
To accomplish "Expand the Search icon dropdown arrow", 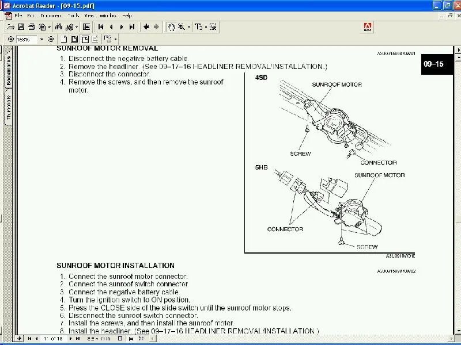I will (x=75, y=26).
